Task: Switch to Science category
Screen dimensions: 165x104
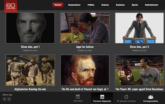Action: tap(105, 5)
